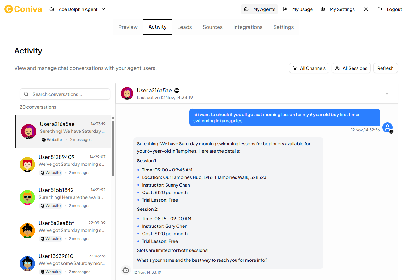Click the gear icon beside My Settings
Screen dimensions: 408x280
click(x=323, y=9)
